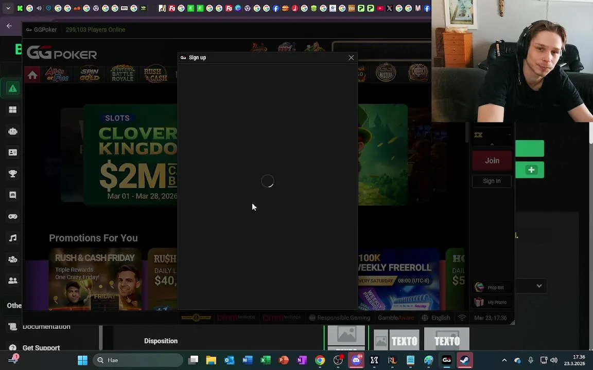The height and width of the screenshot is (370, 593).
Task: Open the trophy sidebar icon
Action: (x=12, y=174)
